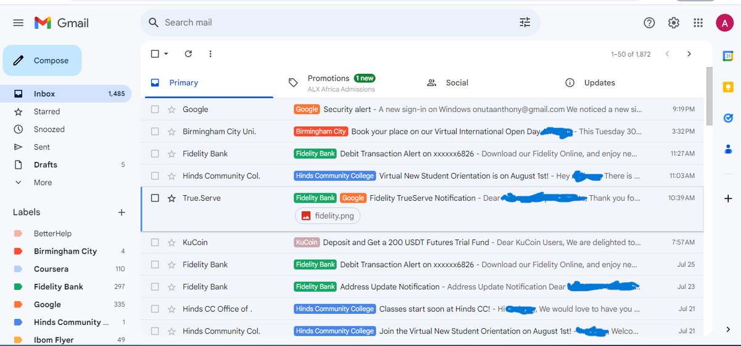Screen dimensions: 741x346
Task: Open the Classes start soon at Hinds CC email
Action: [x=423, y=309]
